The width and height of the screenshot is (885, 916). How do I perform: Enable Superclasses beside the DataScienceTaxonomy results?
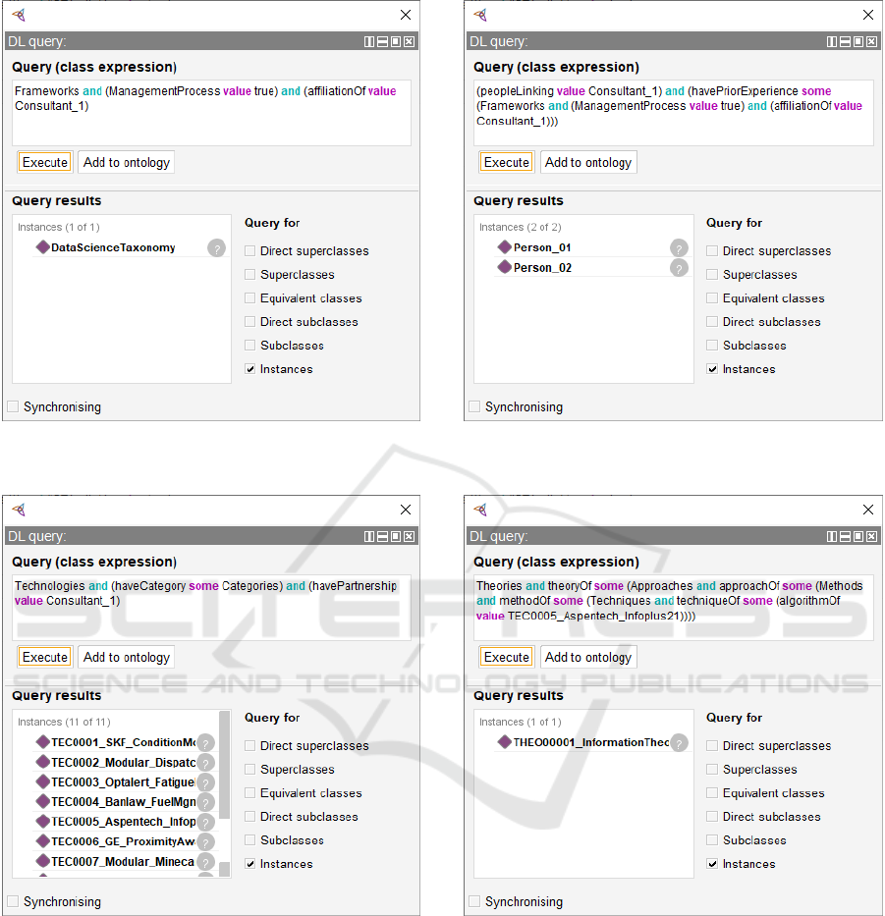(x=250, y=275)
